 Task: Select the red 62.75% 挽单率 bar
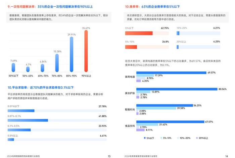(x=139, y=33)
